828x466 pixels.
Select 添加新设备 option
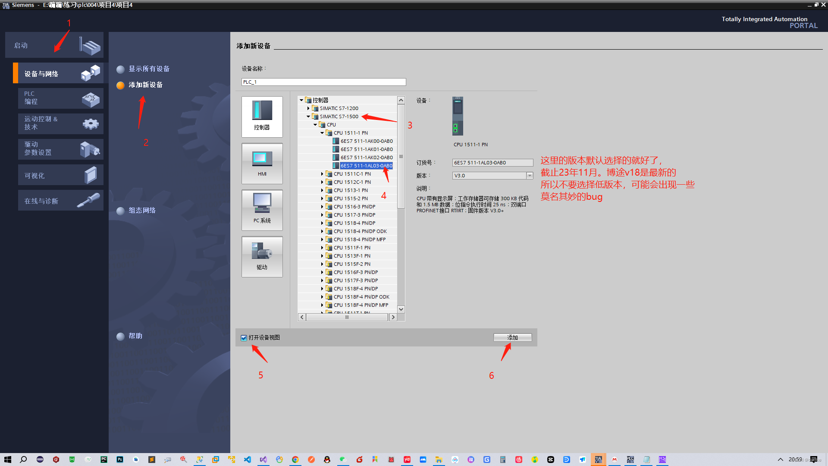[145, 85]
